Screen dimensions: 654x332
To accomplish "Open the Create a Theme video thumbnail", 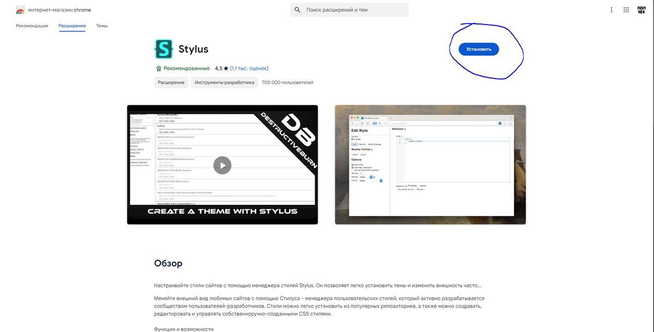I will 222,165.
